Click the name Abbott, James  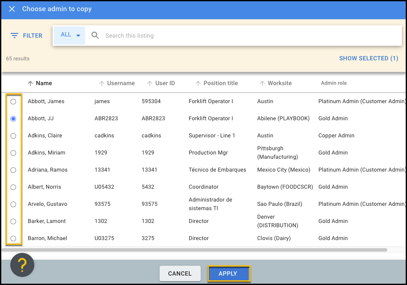pos(46,101)
